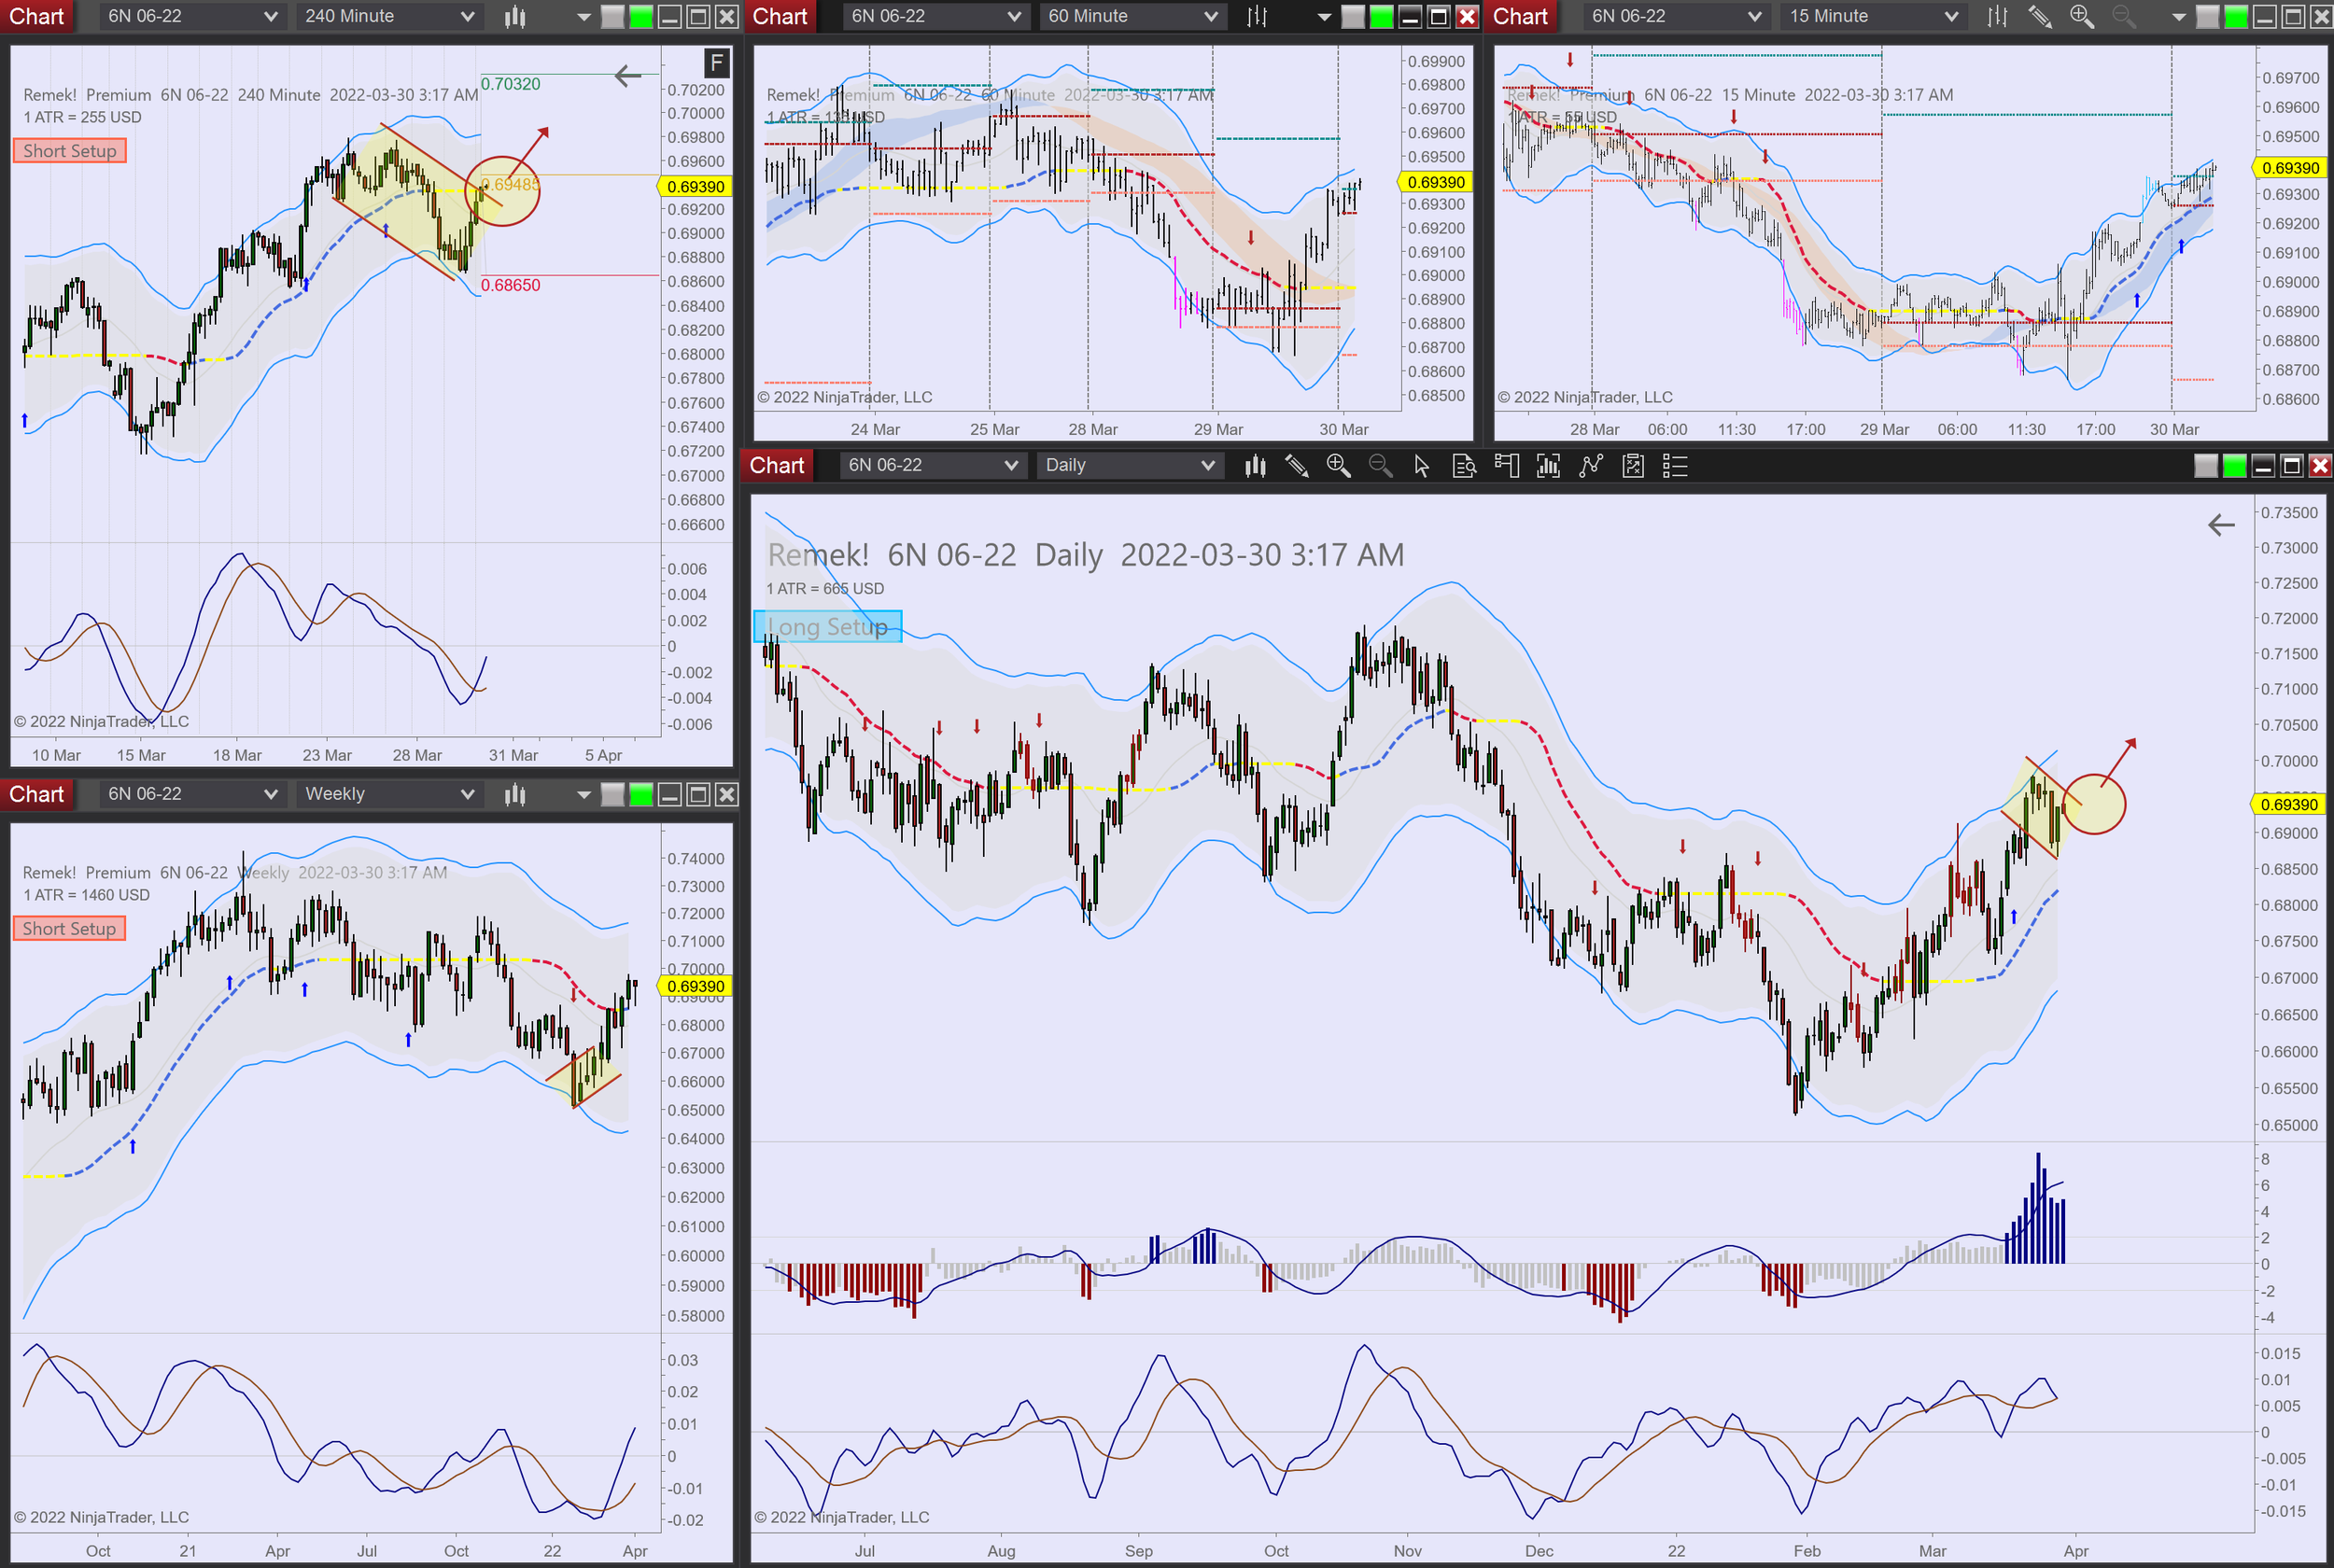Open the data box icon in Daily chart
Viewport: 2334px width, 1568px height.
tap(1464, 466)
